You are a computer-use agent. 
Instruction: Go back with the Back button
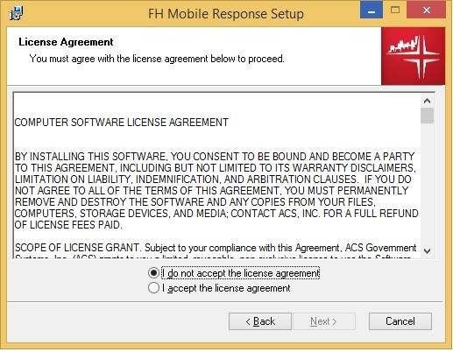coord(260,321)
